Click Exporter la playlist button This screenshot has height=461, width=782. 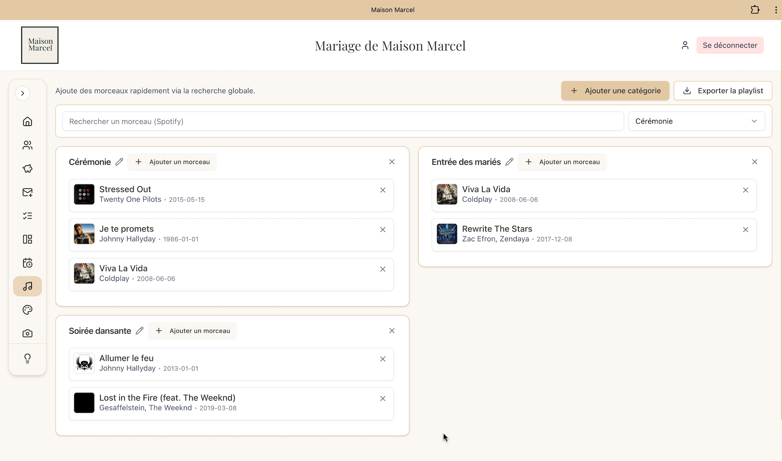click(x=723, y=91)
